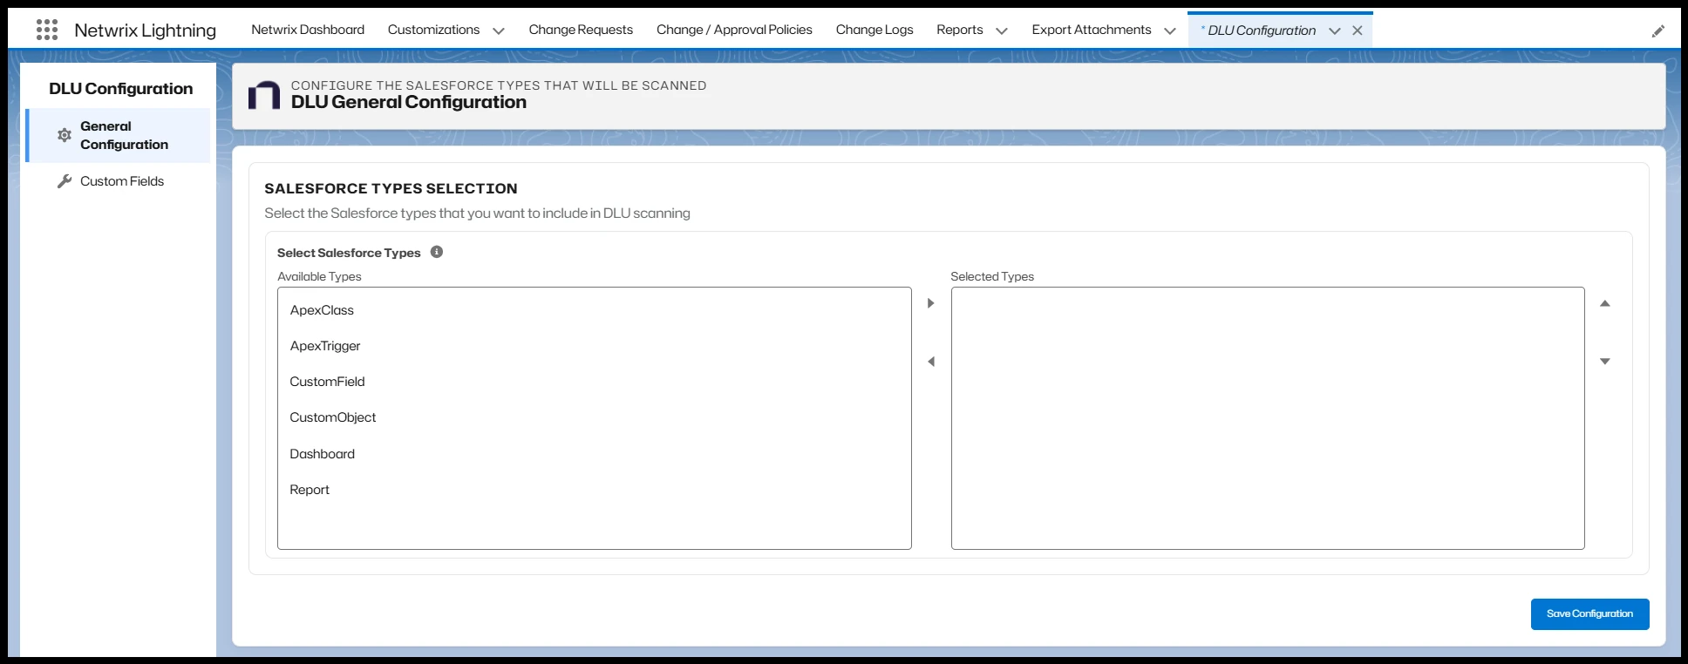Select General Configuration in the sidebar
The image size is (1688, 664).
[x=119, y=135]
